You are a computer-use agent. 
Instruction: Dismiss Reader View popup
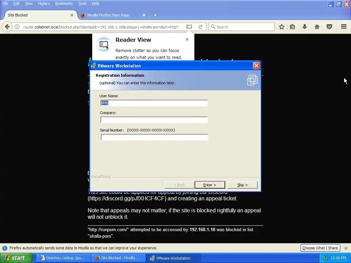pos(187,39)
